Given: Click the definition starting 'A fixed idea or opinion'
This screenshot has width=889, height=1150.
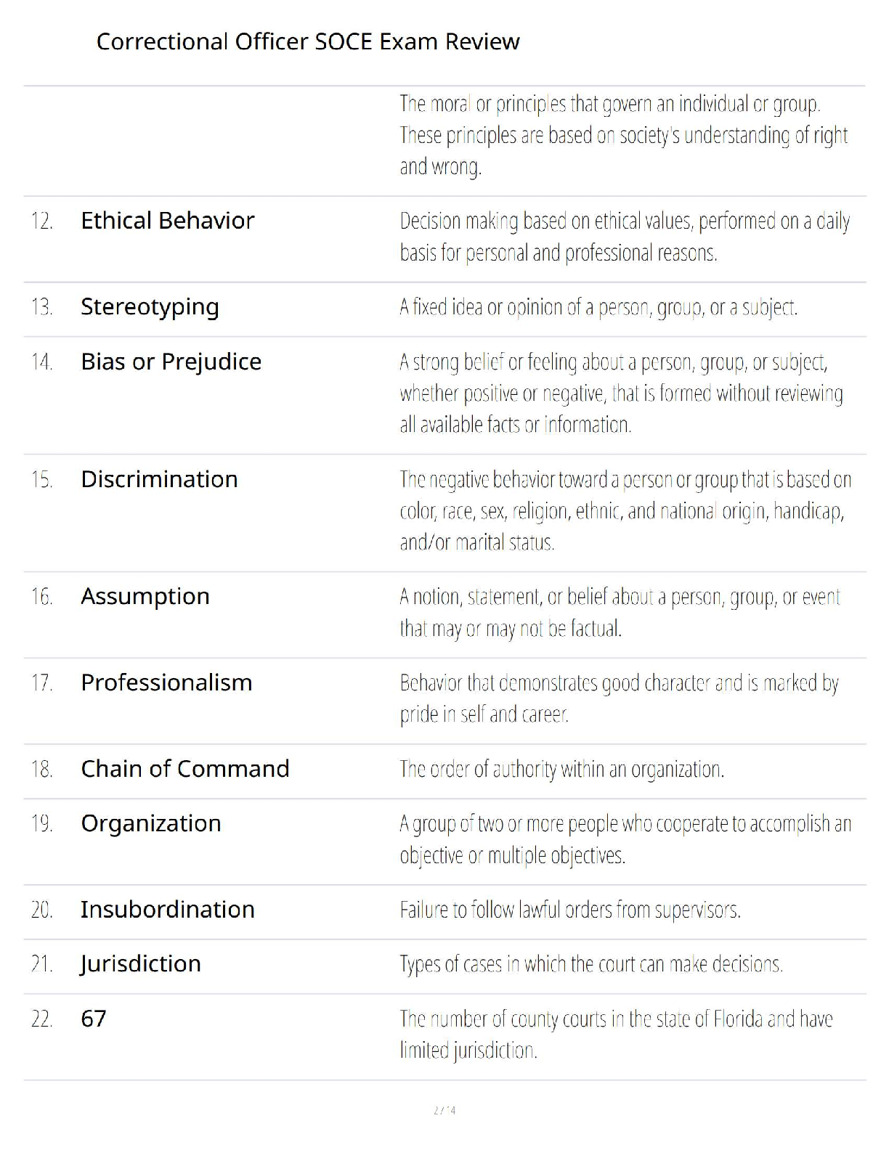Looking at the screenshot, I should point(598,307).
